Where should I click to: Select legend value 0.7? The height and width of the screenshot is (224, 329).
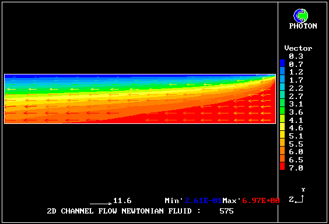296,64
